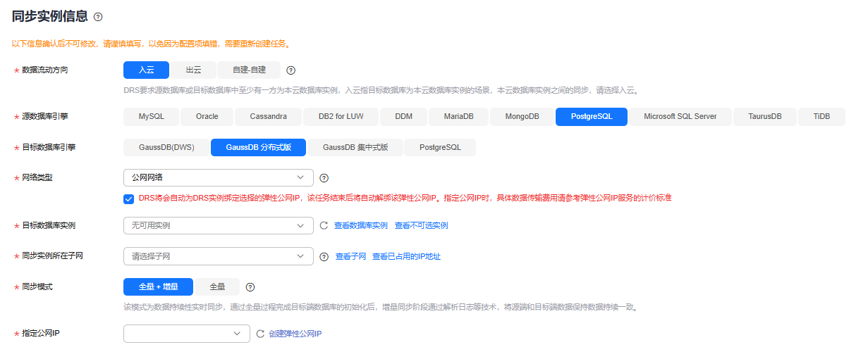Choose MySQL as source database engine

coord(151,116)
